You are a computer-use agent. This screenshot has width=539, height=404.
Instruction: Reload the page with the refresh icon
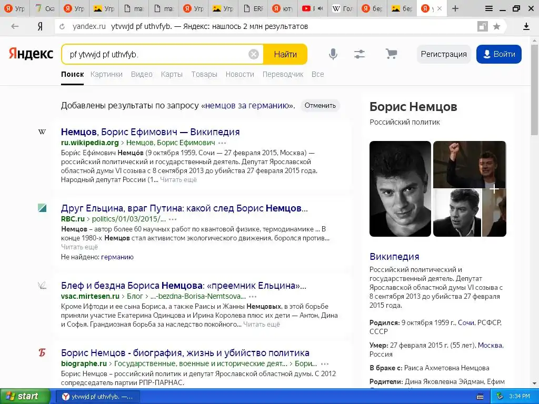pos(62,26)
